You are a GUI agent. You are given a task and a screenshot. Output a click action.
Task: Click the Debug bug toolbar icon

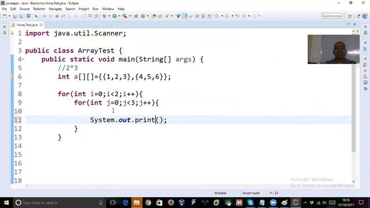[104, 16]
